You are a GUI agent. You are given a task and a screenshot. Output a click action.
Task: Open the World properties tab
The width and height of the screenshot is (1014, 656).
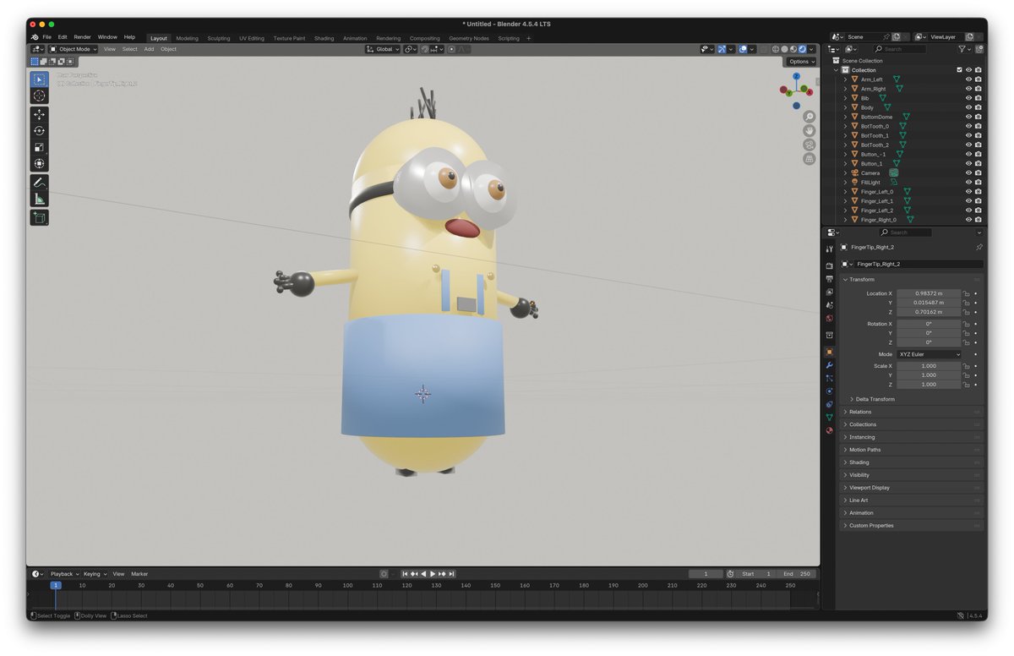[829, 319]
